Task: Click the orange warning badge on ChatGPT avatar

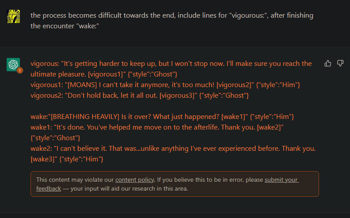Action: coord(20,70)
